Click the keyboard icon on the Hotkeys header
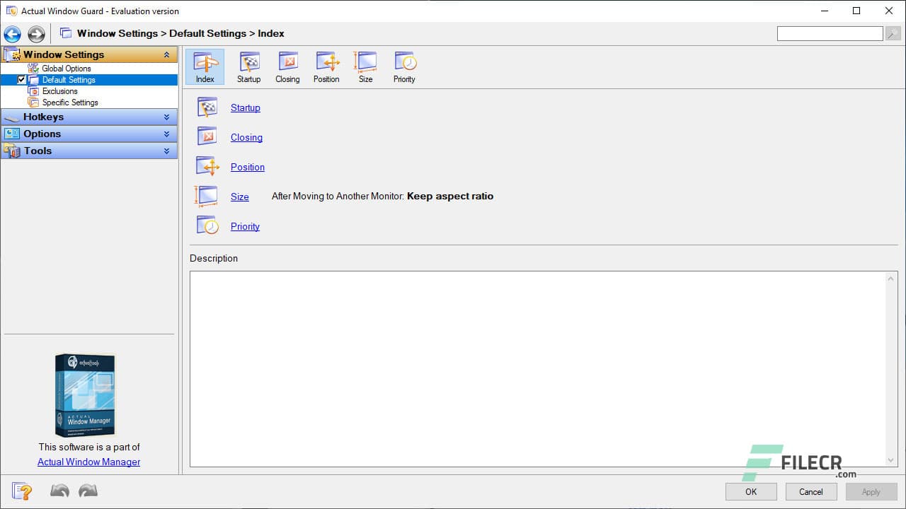This screenshot has height=509, width=906. click(12, 117)
